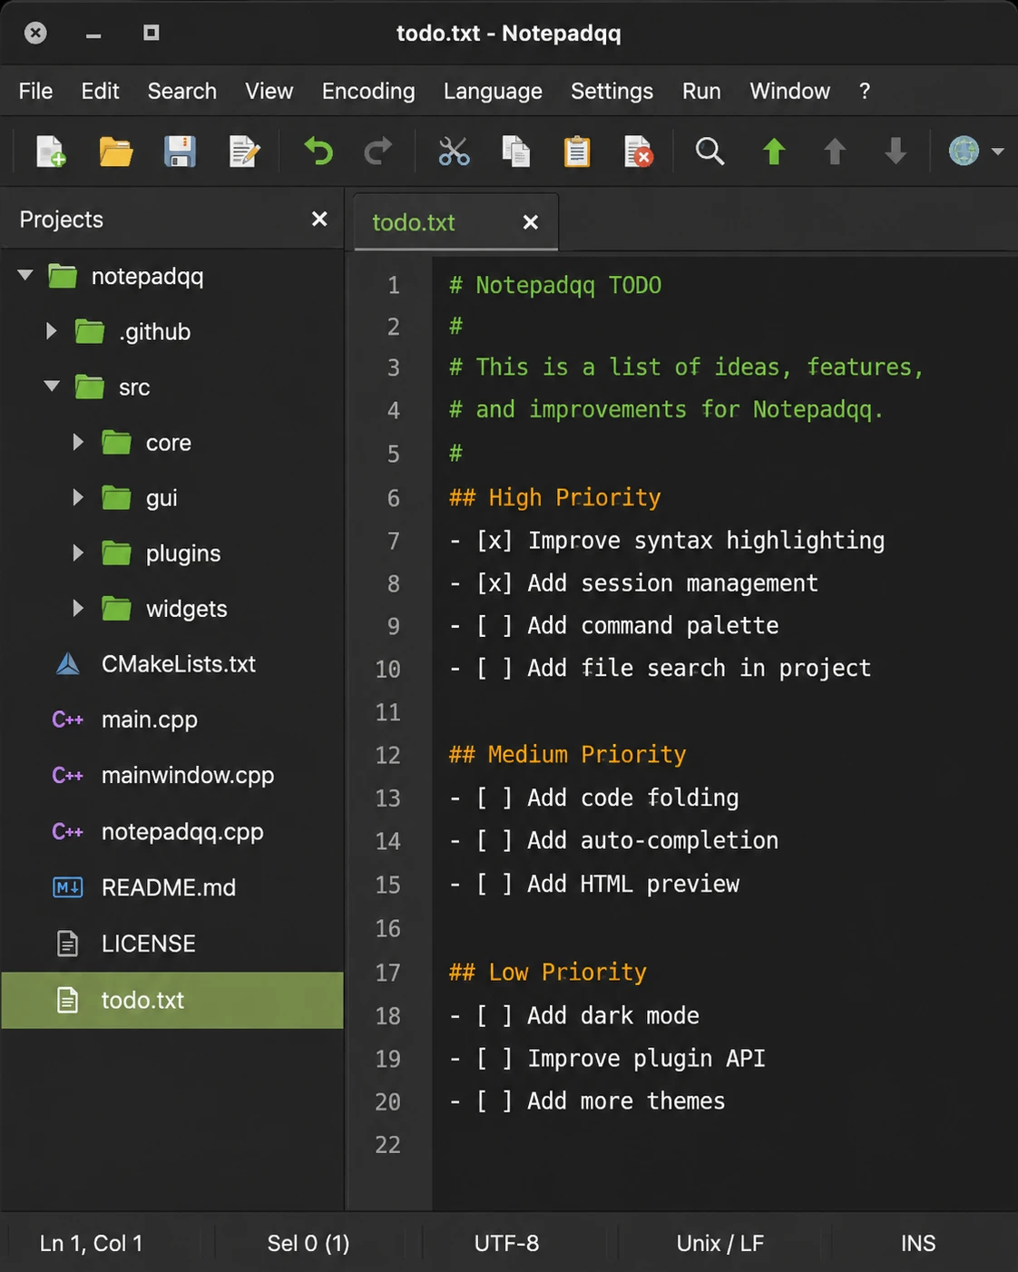Click the grey up arrow icon
The height and width of the screenshot is (1272, 1018).
tap(835, 152)
